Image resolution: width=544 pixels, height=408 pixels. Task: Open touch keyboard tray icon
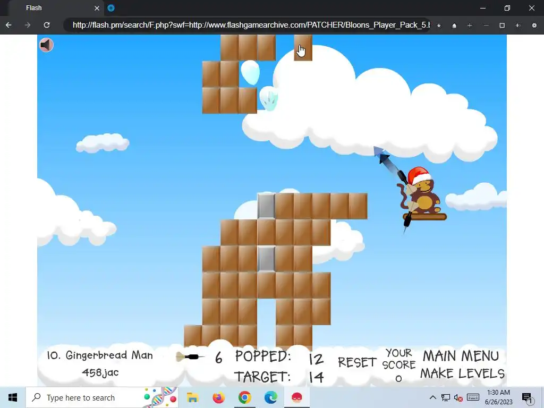pos(473,397)
